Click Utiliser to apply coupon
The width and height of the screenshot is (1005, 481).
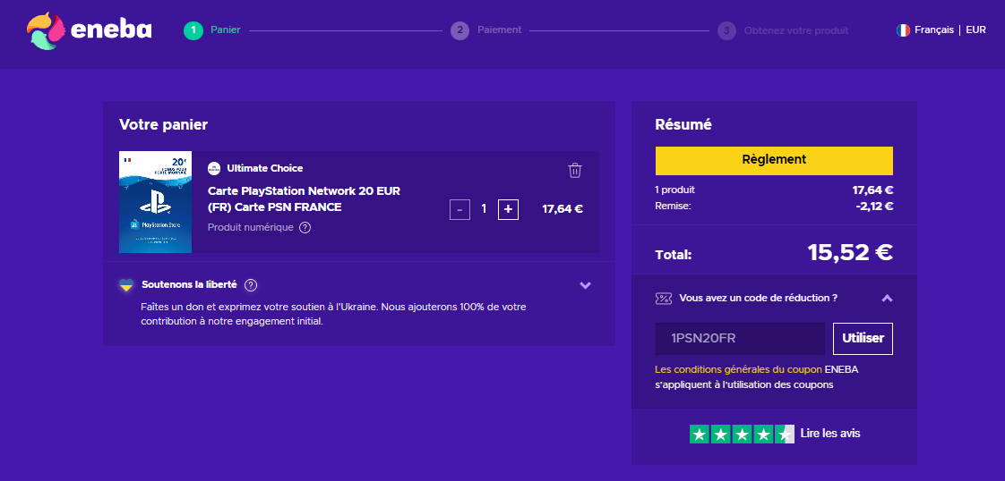(x=863, y=339)
